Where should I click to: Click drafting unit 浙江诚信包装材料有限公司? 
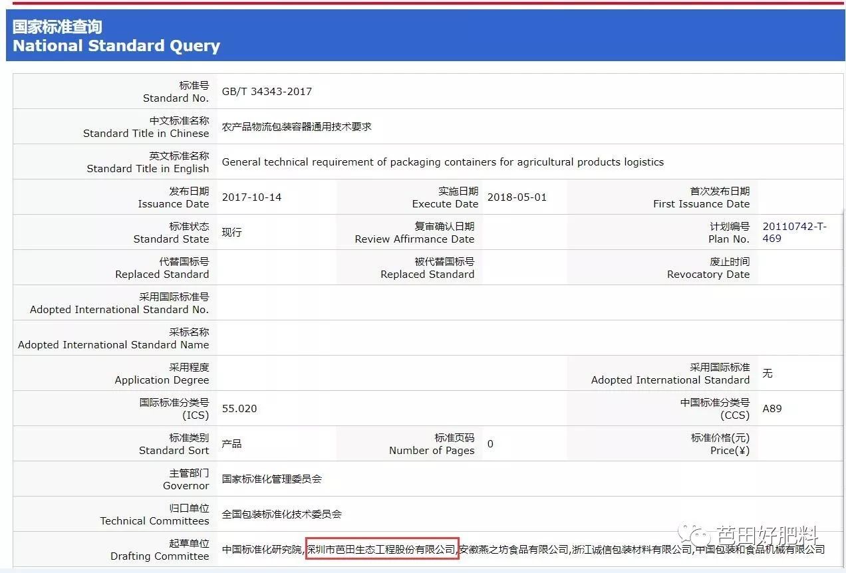(632, 549)
